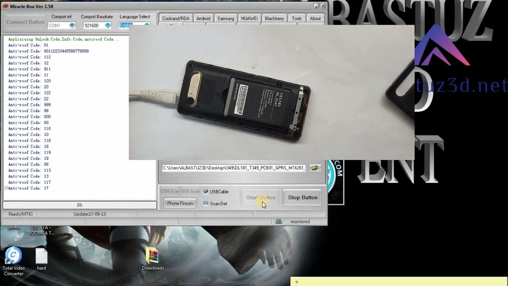Click the Phone Pinouts button
The image size is (508, 286).
180,203
